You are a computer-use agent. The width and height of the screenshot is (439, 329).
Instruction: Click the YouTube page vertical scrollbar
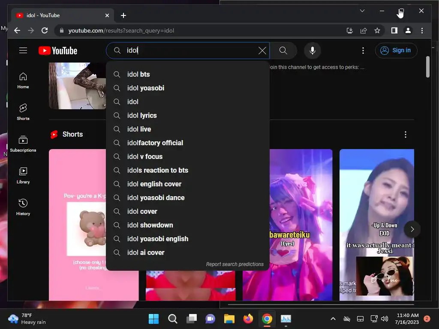tap(427, 67)
